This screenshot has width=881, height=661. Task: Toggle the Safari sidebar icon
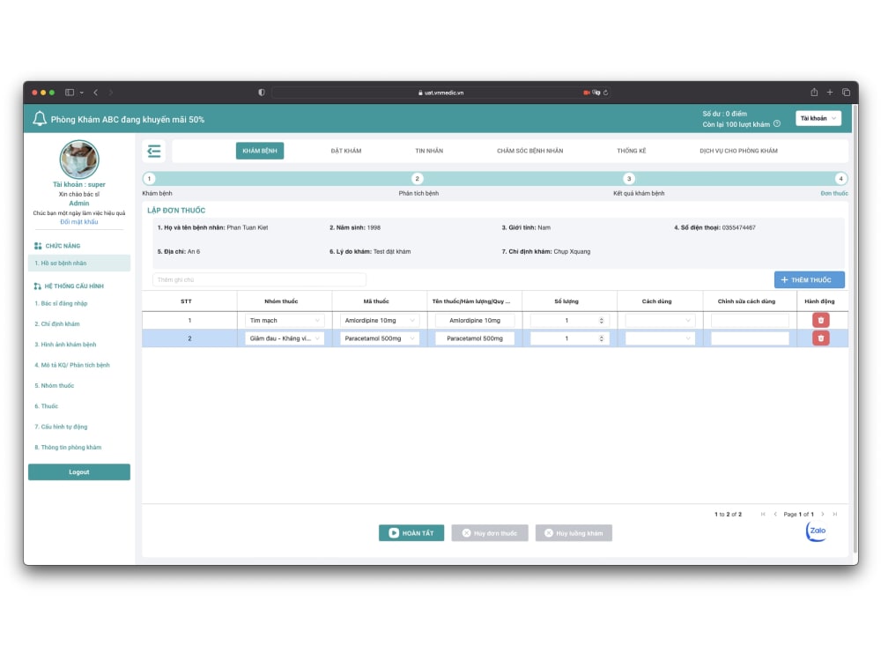tap(70, 93)
